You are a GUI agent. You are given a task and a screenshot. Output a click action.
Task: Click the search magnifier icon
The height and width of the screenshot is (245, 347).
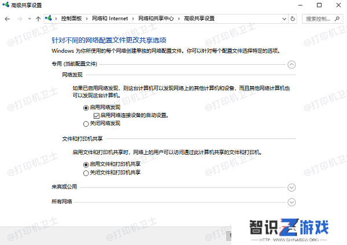click(337, 19)
